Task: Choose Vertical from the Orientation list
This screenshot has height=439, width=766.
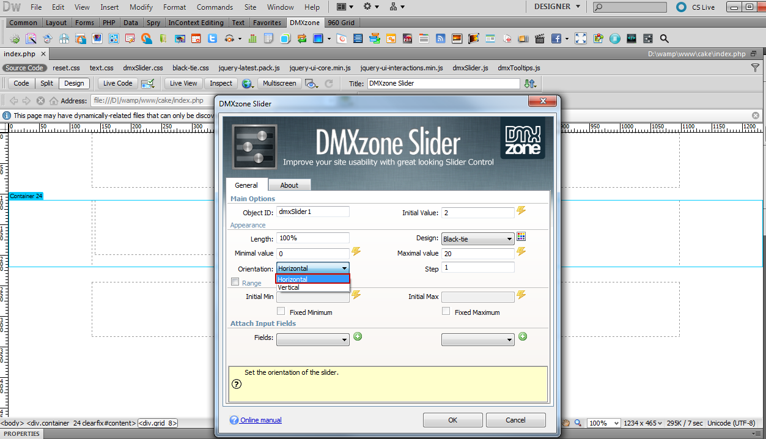Action: (313, 287)
